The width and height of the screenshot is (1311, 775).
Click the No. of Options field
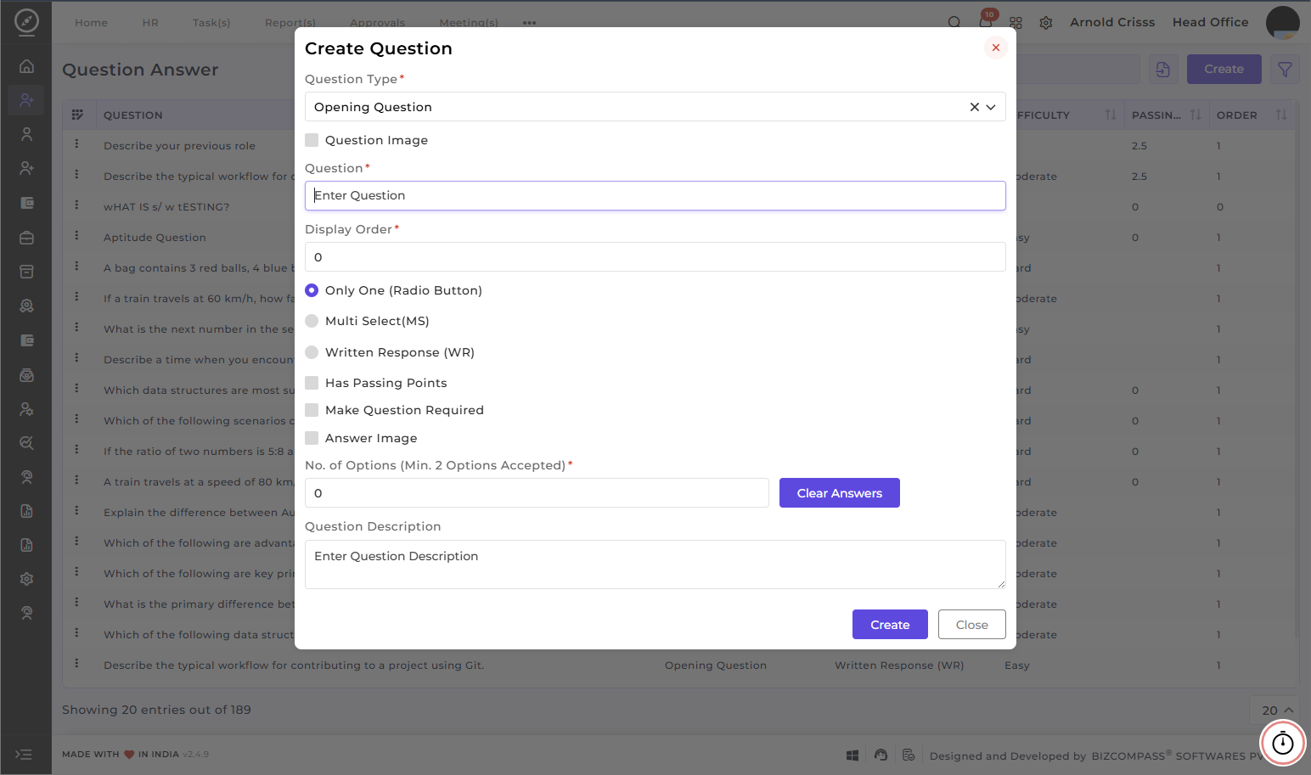coord(537,493)
